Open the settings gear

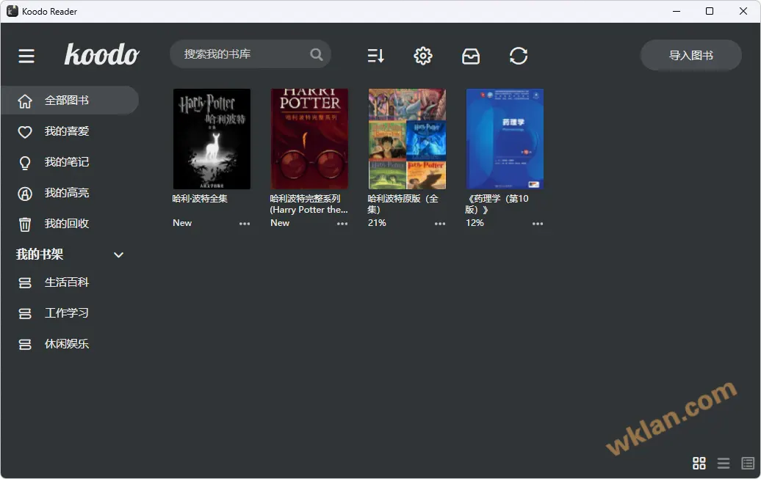[x=422, y=56]
